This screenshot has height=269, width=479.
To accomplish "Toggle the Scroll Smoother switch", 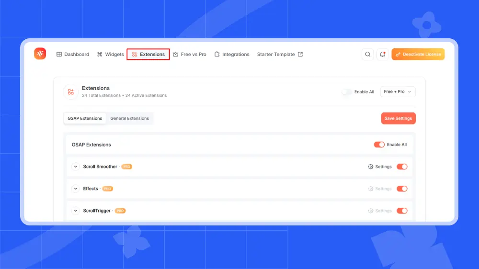I will click(402, 167).
